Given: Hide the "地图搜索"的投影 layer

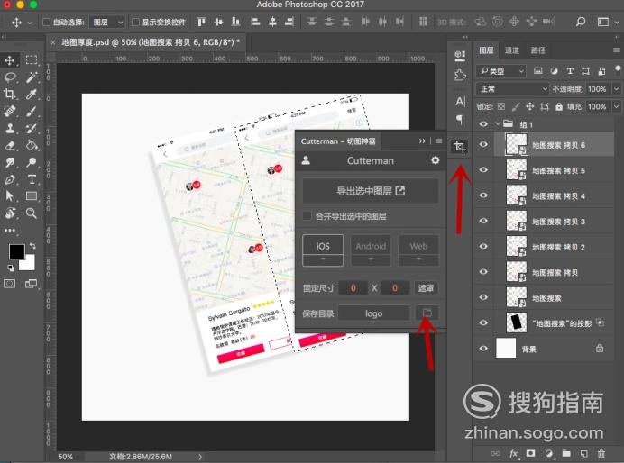Looking at the screenshot, I should coord(483,322).
